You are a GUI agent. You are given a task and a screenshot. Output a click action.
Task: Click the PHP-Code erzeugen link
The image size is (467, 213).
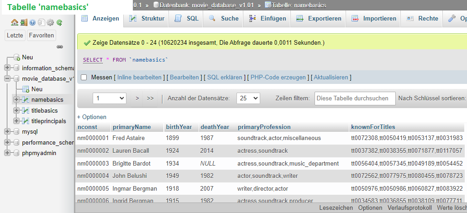point(278,78)
